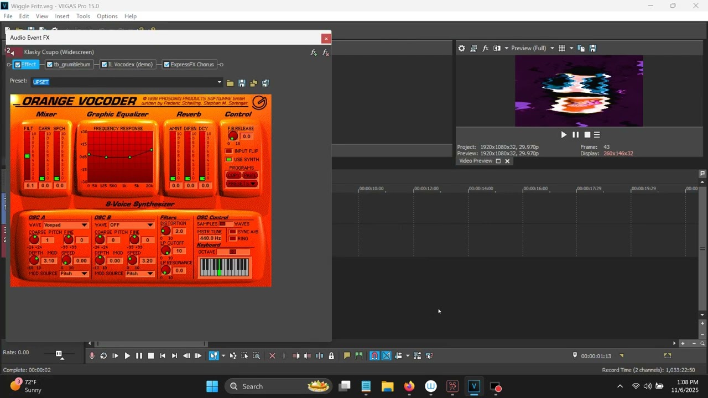Insert region with green flags icon

click(x=358, y=356)
